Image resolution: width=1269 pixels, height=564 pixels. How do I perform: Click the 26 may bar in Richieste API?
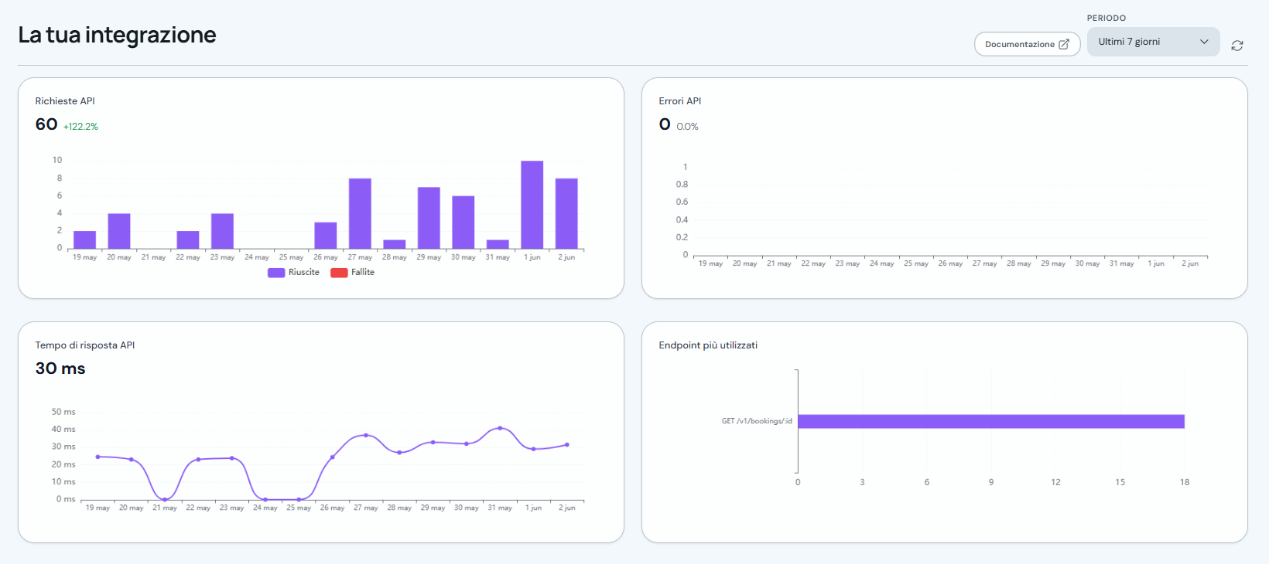(326, 236)
